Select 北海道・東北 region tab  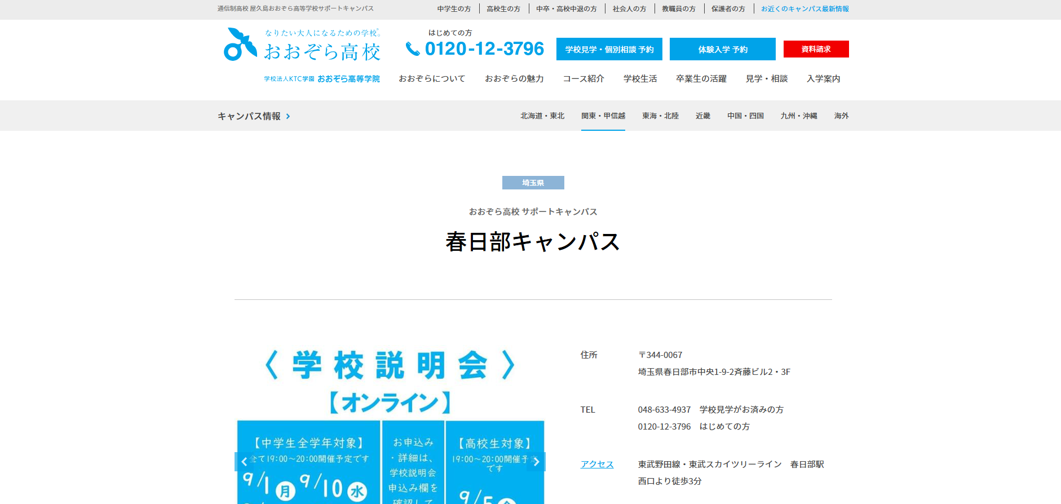click(x=542, y=116)
